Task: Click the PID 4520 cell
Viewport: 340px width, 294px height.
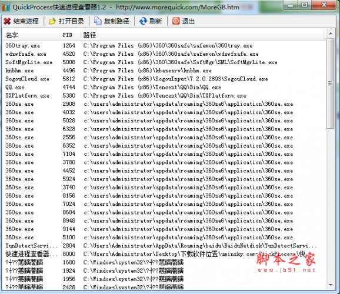Action: 69,54
